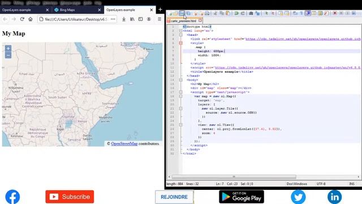Open Find with the binoculars icon
This screenshot has width=362, height=204.
coord(251,14)
